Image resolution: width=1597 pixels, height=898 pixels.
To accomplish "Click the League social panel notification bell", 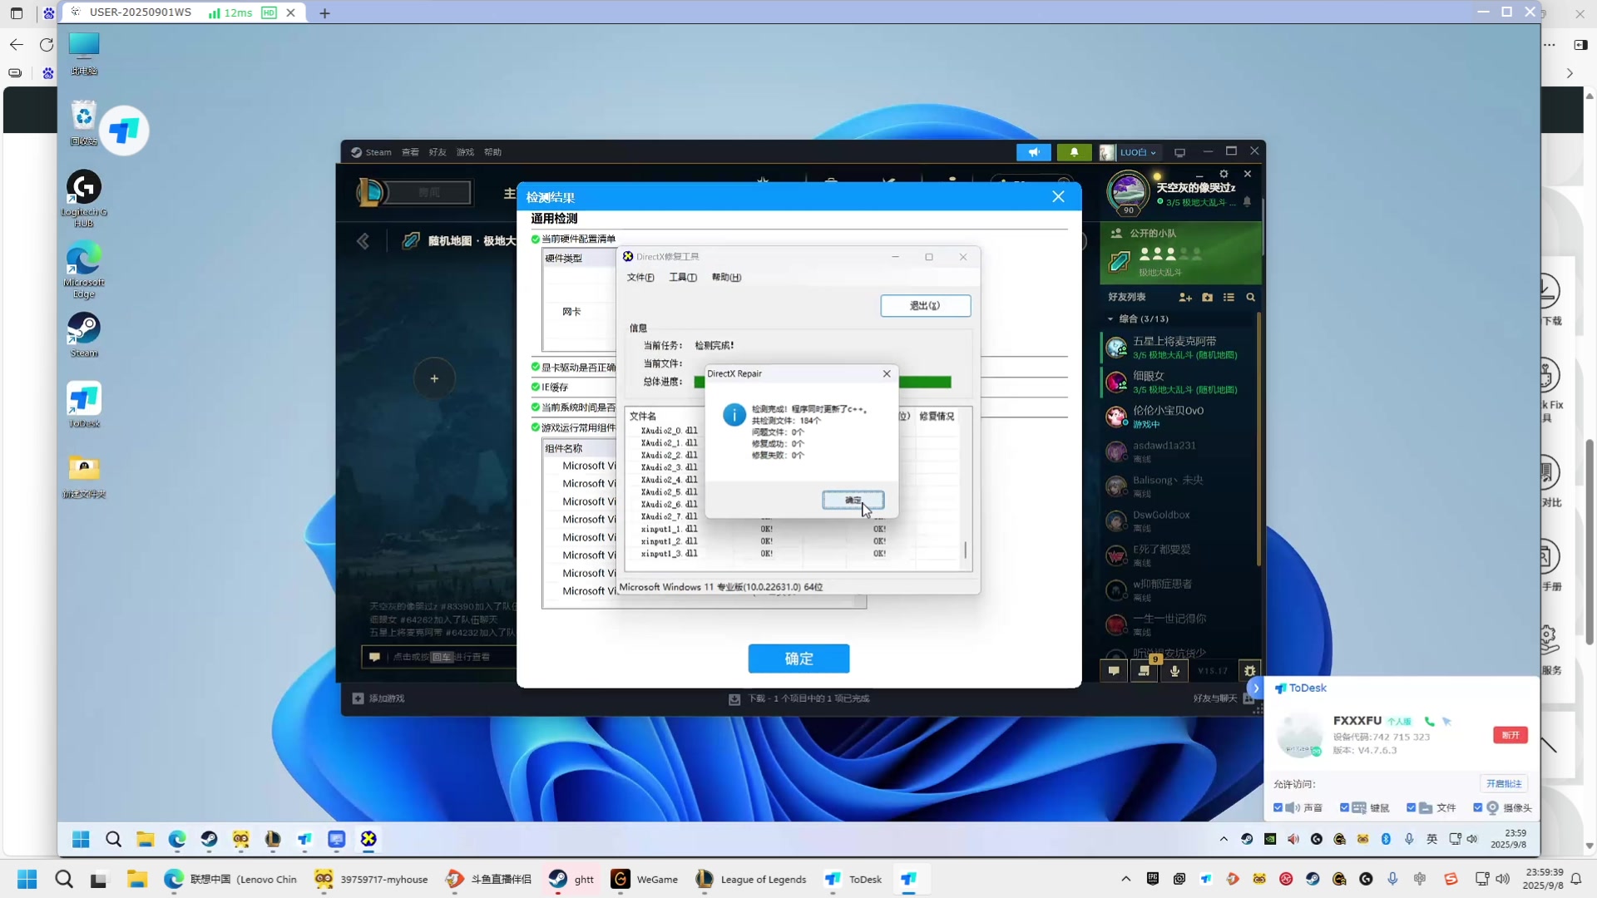I will 1247,202.
